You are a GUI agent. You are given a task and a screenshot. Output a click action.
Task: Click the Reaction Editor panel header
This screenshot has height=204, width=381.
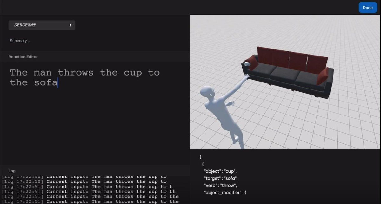(95, 57)
